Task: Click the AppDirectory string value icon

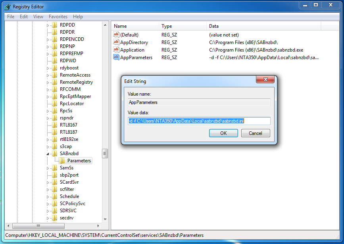Action: [116, 42]
